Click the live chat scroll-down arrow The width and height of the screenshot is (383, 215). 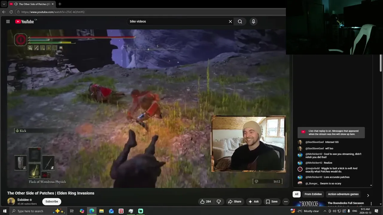click(x=371, y=185)
